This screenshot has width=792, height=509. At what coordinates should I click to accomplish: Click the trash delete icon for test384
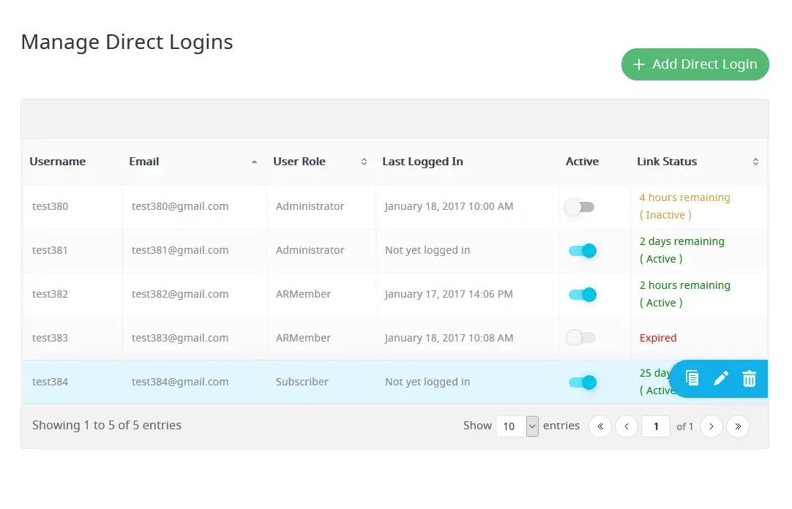coord(749,378)
